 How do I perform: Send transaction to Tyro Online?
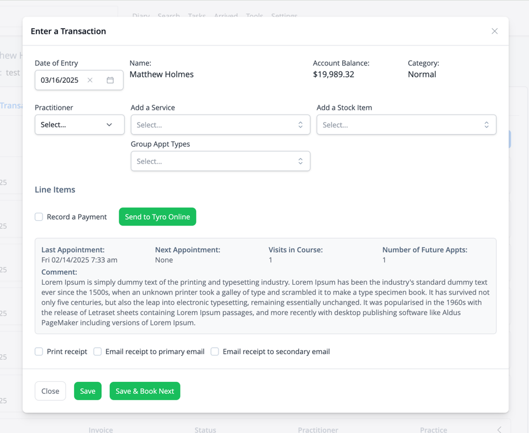tap(158, 217)
